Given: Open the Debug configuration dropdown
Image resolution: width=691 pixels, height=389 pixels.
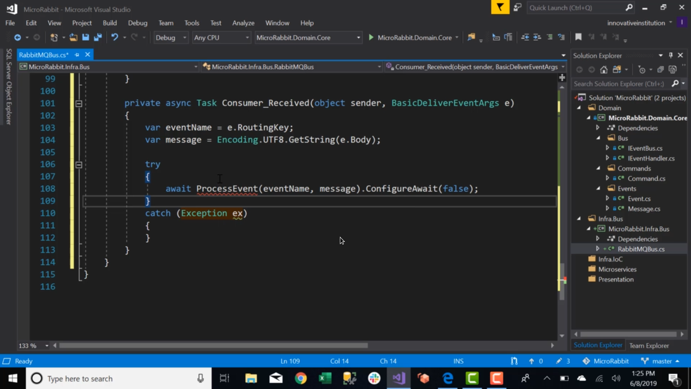Looking at the screenshot, I should click(x=171, y=37).
